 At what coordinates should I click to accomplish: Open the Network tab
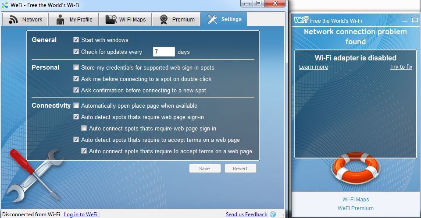pyautogui.click(x=25, y=20)
